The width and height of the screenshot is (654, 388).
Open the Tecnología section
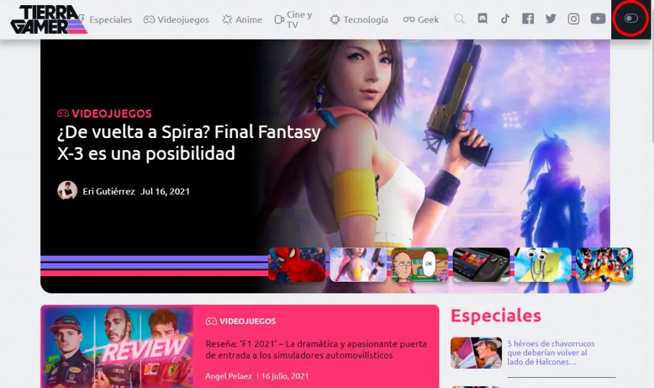(359, 20)
